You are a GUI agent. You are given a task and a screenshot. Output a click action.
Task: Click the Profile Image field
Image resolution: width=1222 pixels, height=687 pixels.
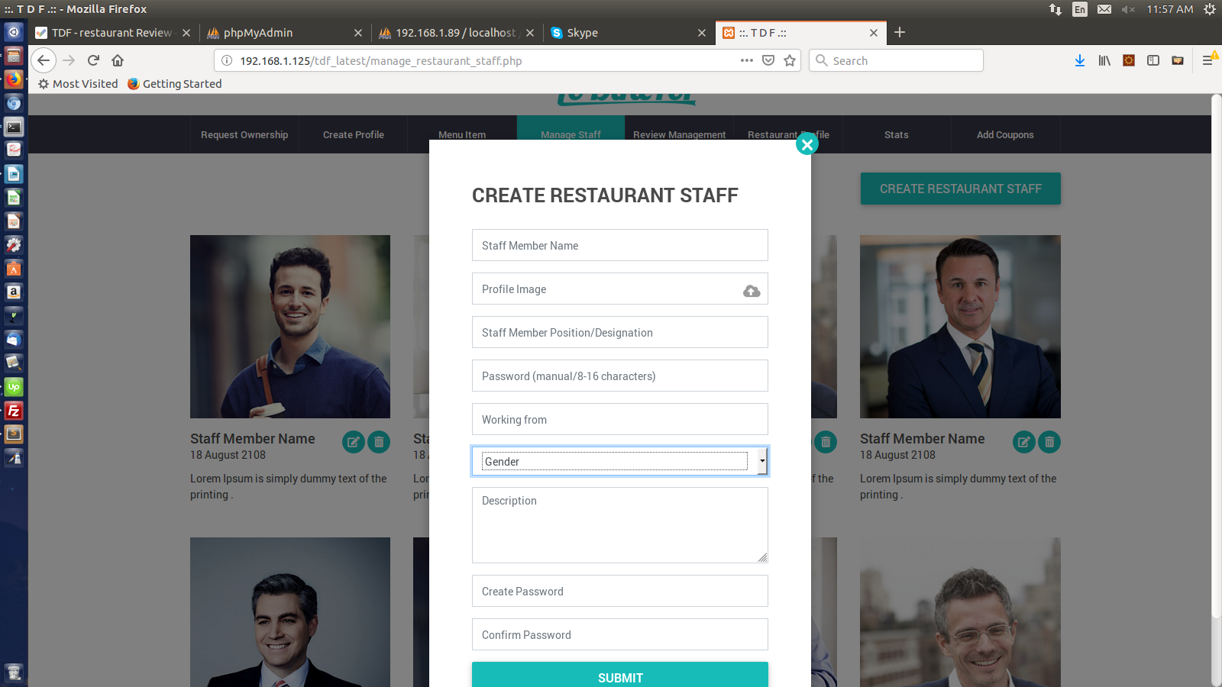[x=620, y=289]
